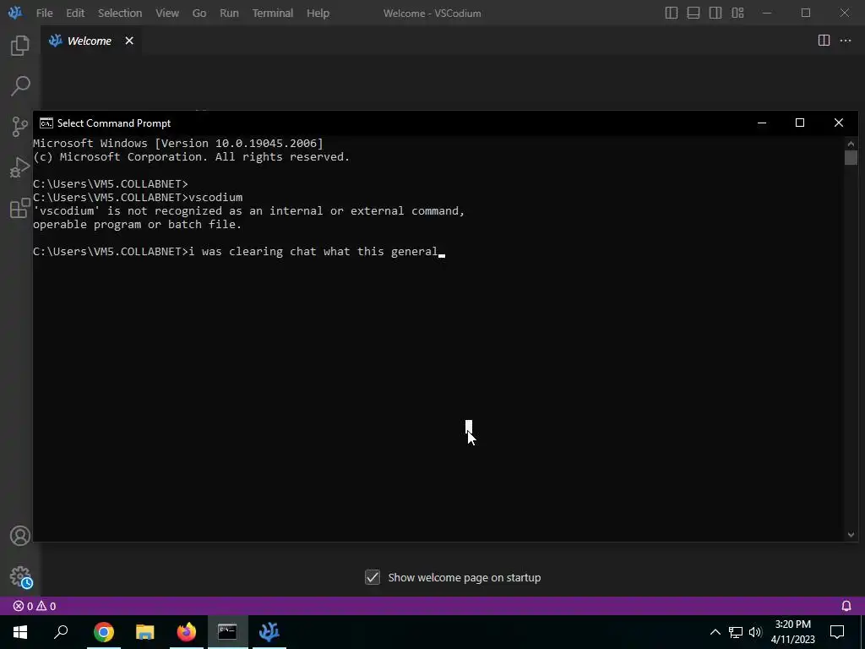Open the notifications bell in the status bar
Viewport: 865px width, 649px height.
[846, 606]
